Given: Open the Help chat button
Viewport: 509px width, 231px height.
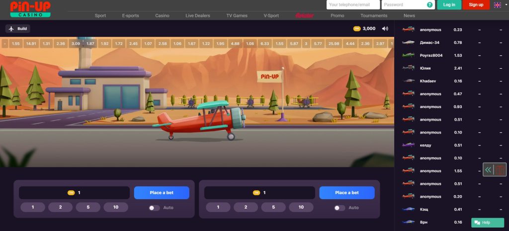Looking at the screenshot, I should tap(488, 223).
